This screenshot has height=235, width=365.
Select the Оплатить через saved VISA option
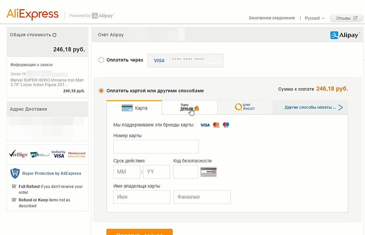[101, 60]
